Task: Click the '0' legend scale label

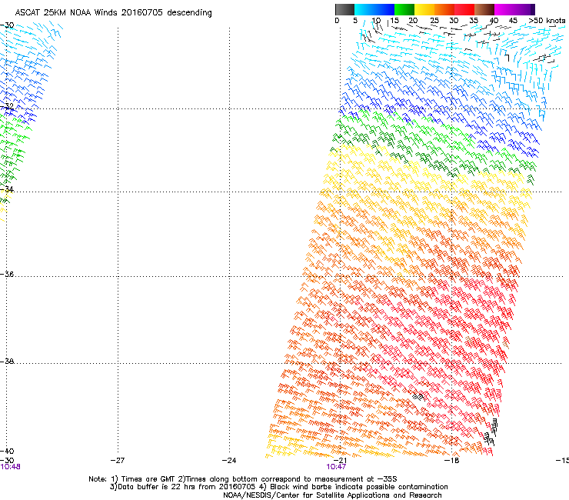Action: click(337, 21)
